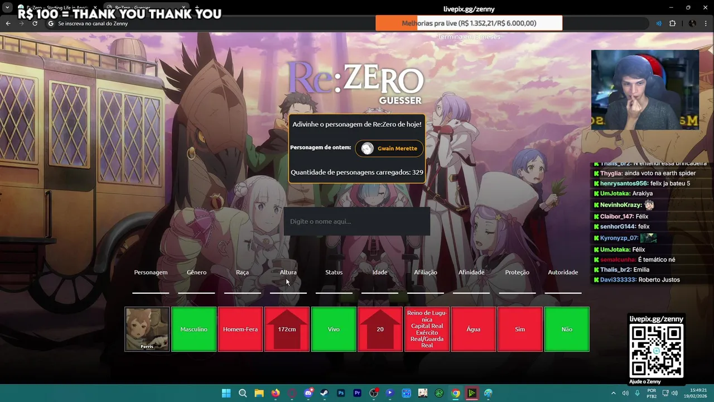Open the POR PTB2 keyboard layout switcher
The height and width of the screenshot is (402, 714).
(x=652, y=393)
